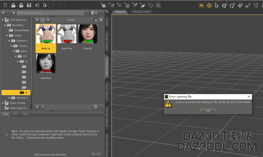The width and height of the screenshot is (263, 157).
Task: Open the Info tab
Action: click(15, 114)
